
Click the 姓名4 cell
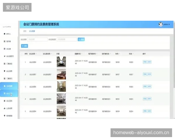[x=131, y=111]
